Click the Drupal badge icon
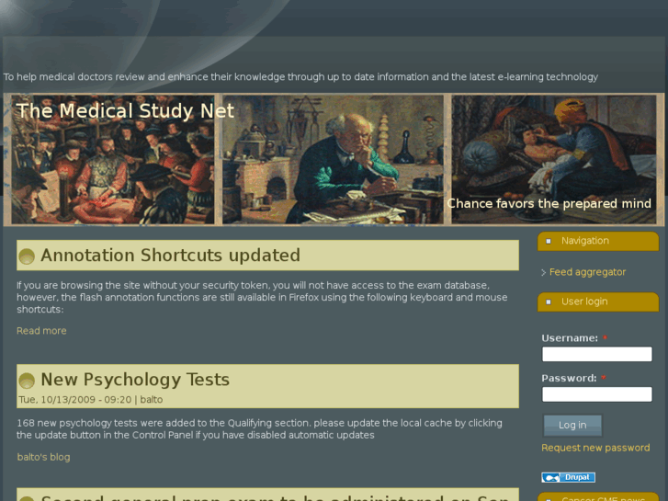Viewport: 668px width, 501px height. (x=569, y=477)
